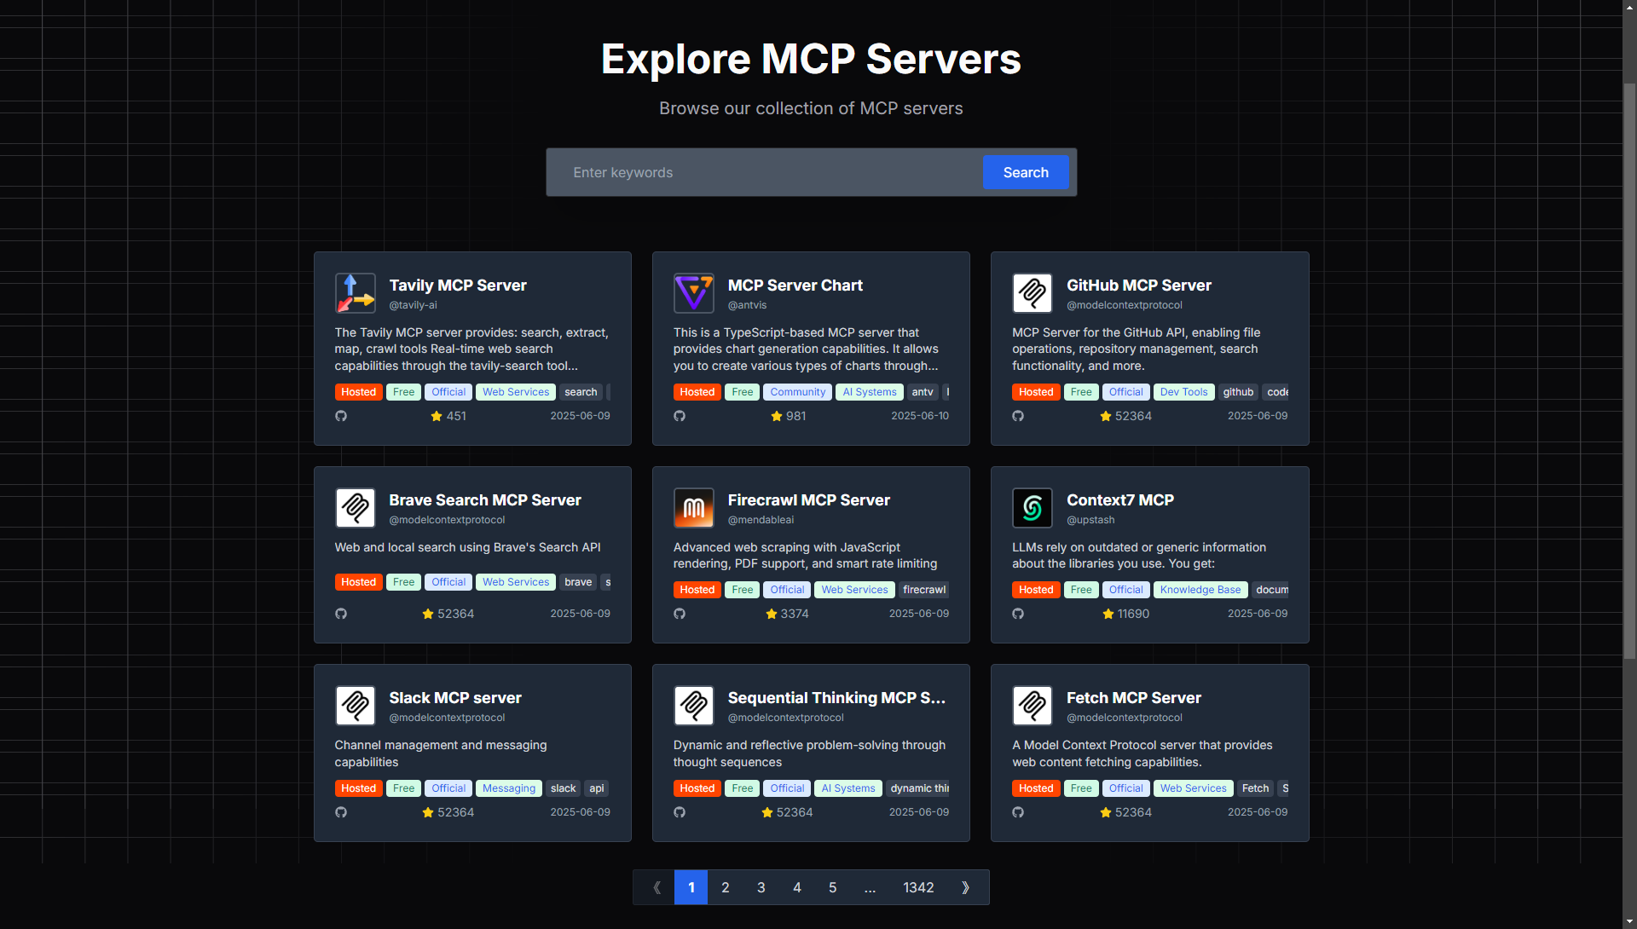This screenshot has height=929, width=1637.
Task: Click Web Services tag on Tavily card
Action: coord(516,392)
